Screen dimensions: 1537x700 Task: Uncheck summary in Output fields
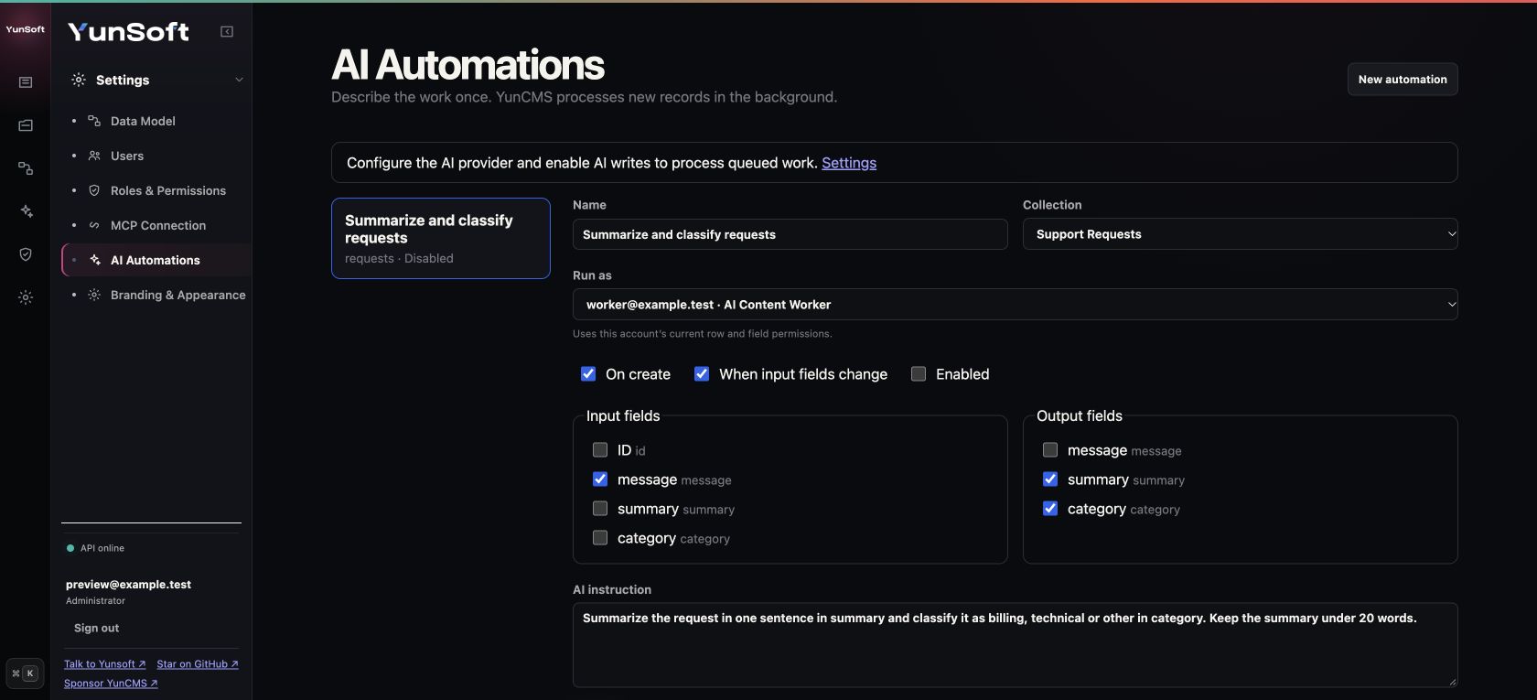coord(1050,479)
